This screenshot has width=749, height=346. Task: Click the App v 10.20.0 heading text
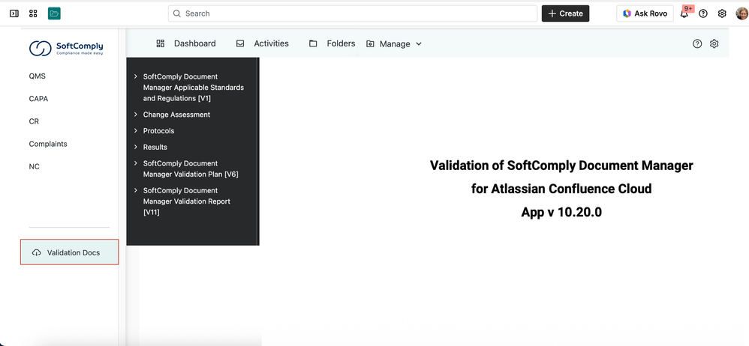pos(561,212)
